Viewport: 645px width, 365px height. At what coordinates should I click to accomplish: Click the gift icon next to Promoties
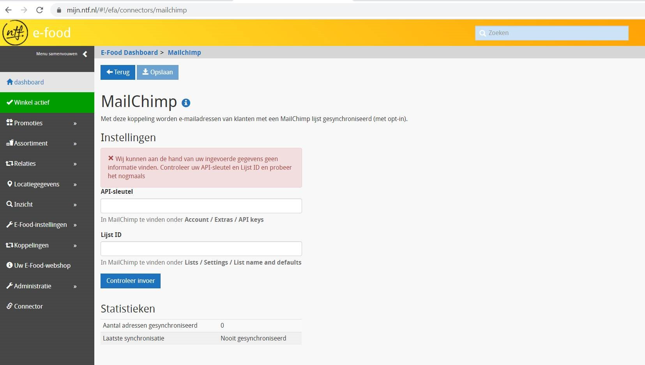pos(10,123)
